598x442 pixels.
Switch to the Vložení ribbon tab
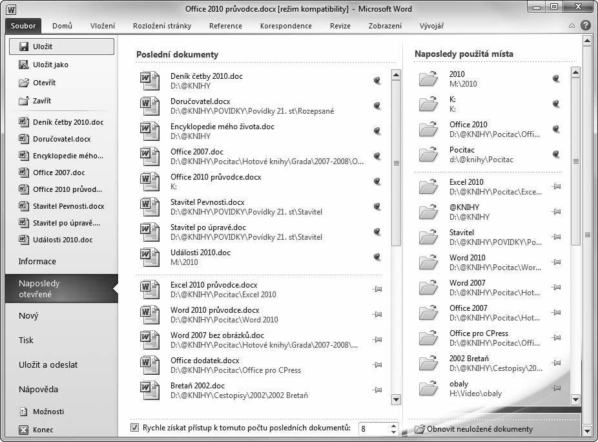103,26
